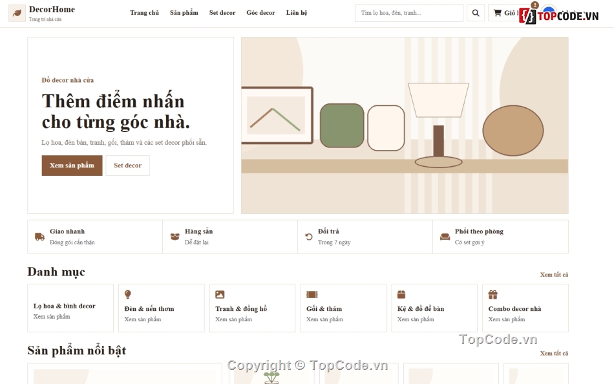Viewport: 614px width, 384px height.
Task: Click the Giao nhanh truck icon
Action: pyautogui.click(x=39, y=237)
